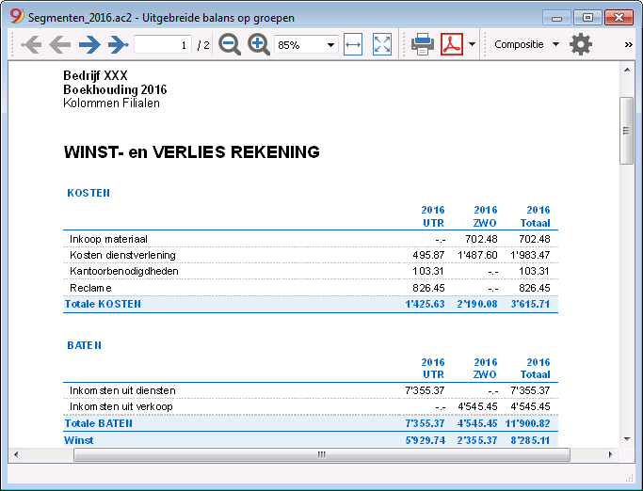
Task: Open export format dropdown arrow beside PDF
Action: 472,44
